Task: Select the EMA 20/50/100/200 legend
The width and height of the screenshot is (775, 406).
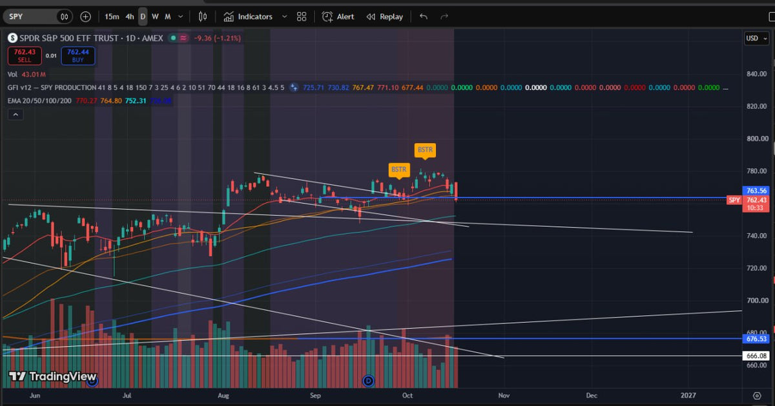Action: pyautogui.click(x=40, y=100)
